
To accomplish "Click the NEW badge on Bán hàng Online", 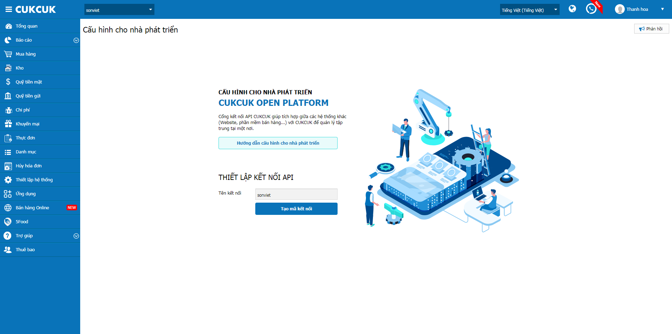I will (x=71, y=208).
